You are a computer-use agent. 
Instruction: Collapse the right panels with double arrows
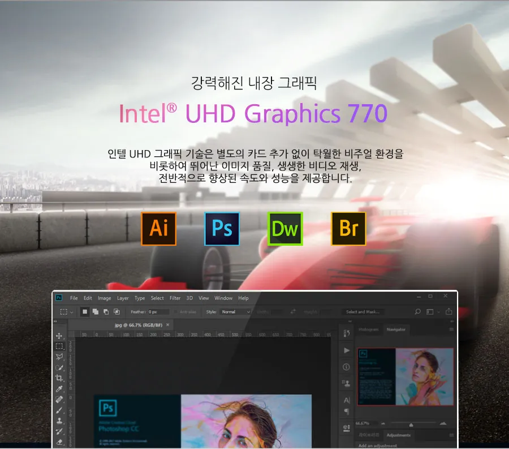(452, 321)
